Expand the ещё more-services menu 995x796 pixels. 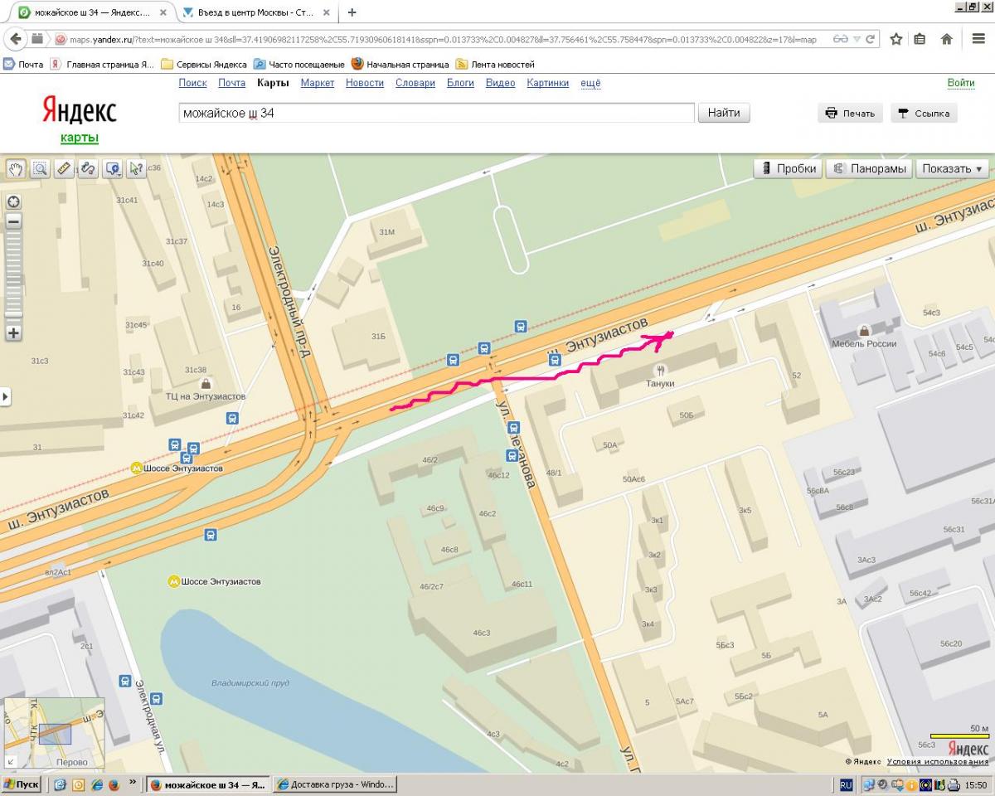pyautogui.click(x=590, y=83)
